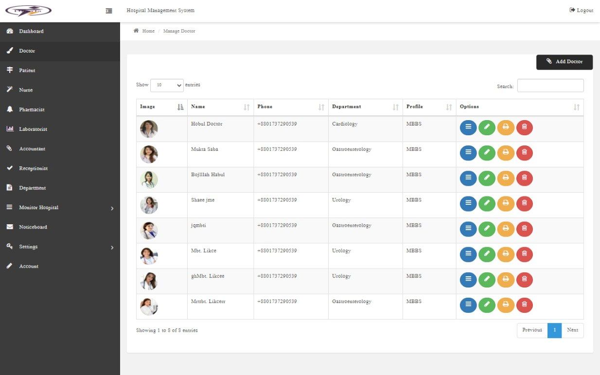Sort table by Options column
Image resolution: width=600 pixels, height=375 pixels.
pyautogui.click(x=520, y=107)
